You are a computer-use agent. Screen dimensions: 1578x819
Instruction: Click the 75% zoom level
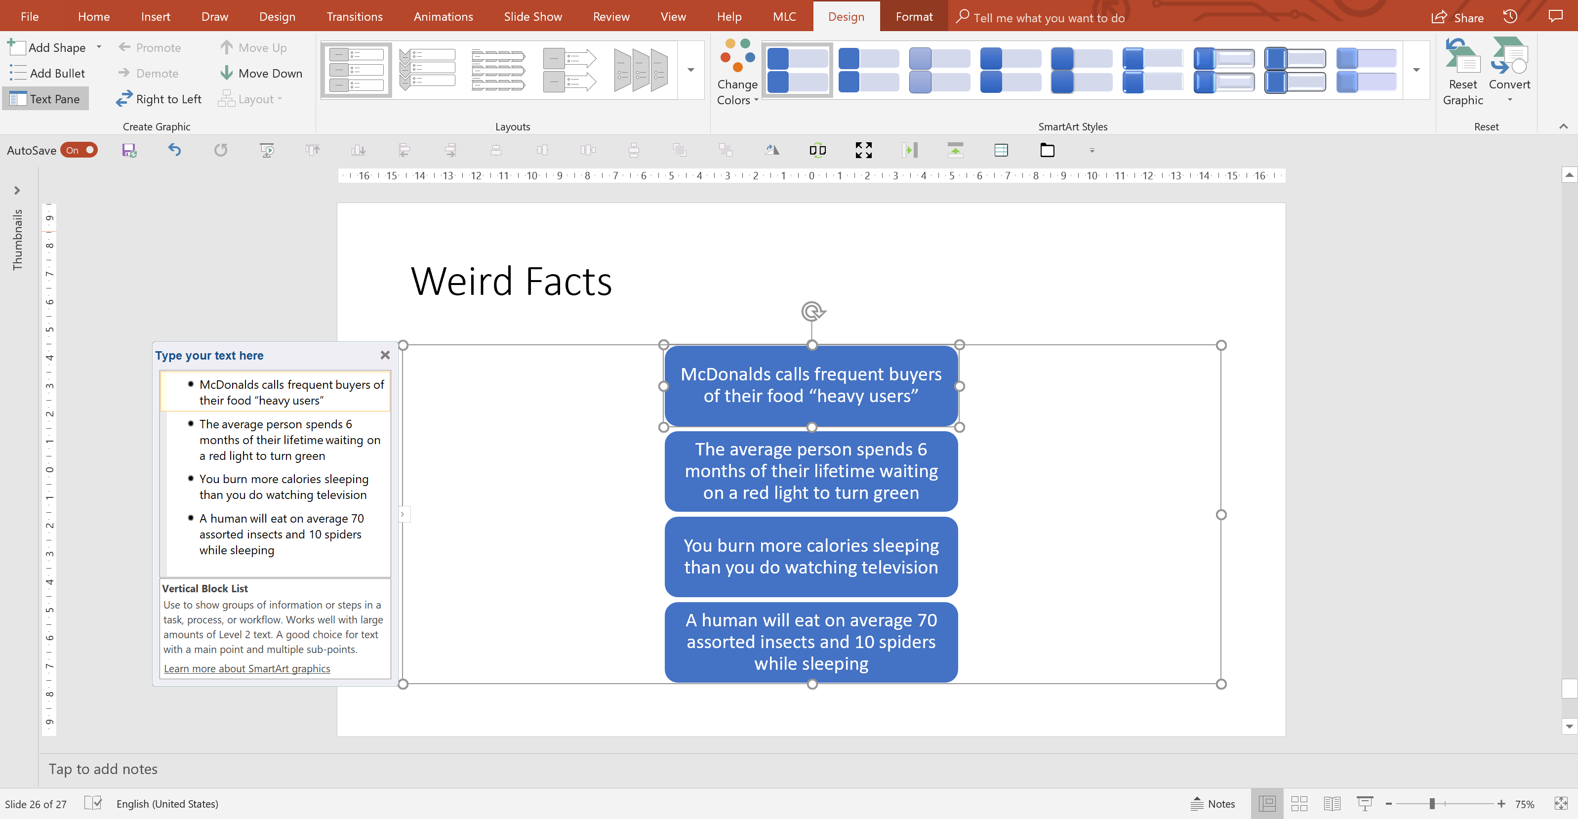[1525, 804]
